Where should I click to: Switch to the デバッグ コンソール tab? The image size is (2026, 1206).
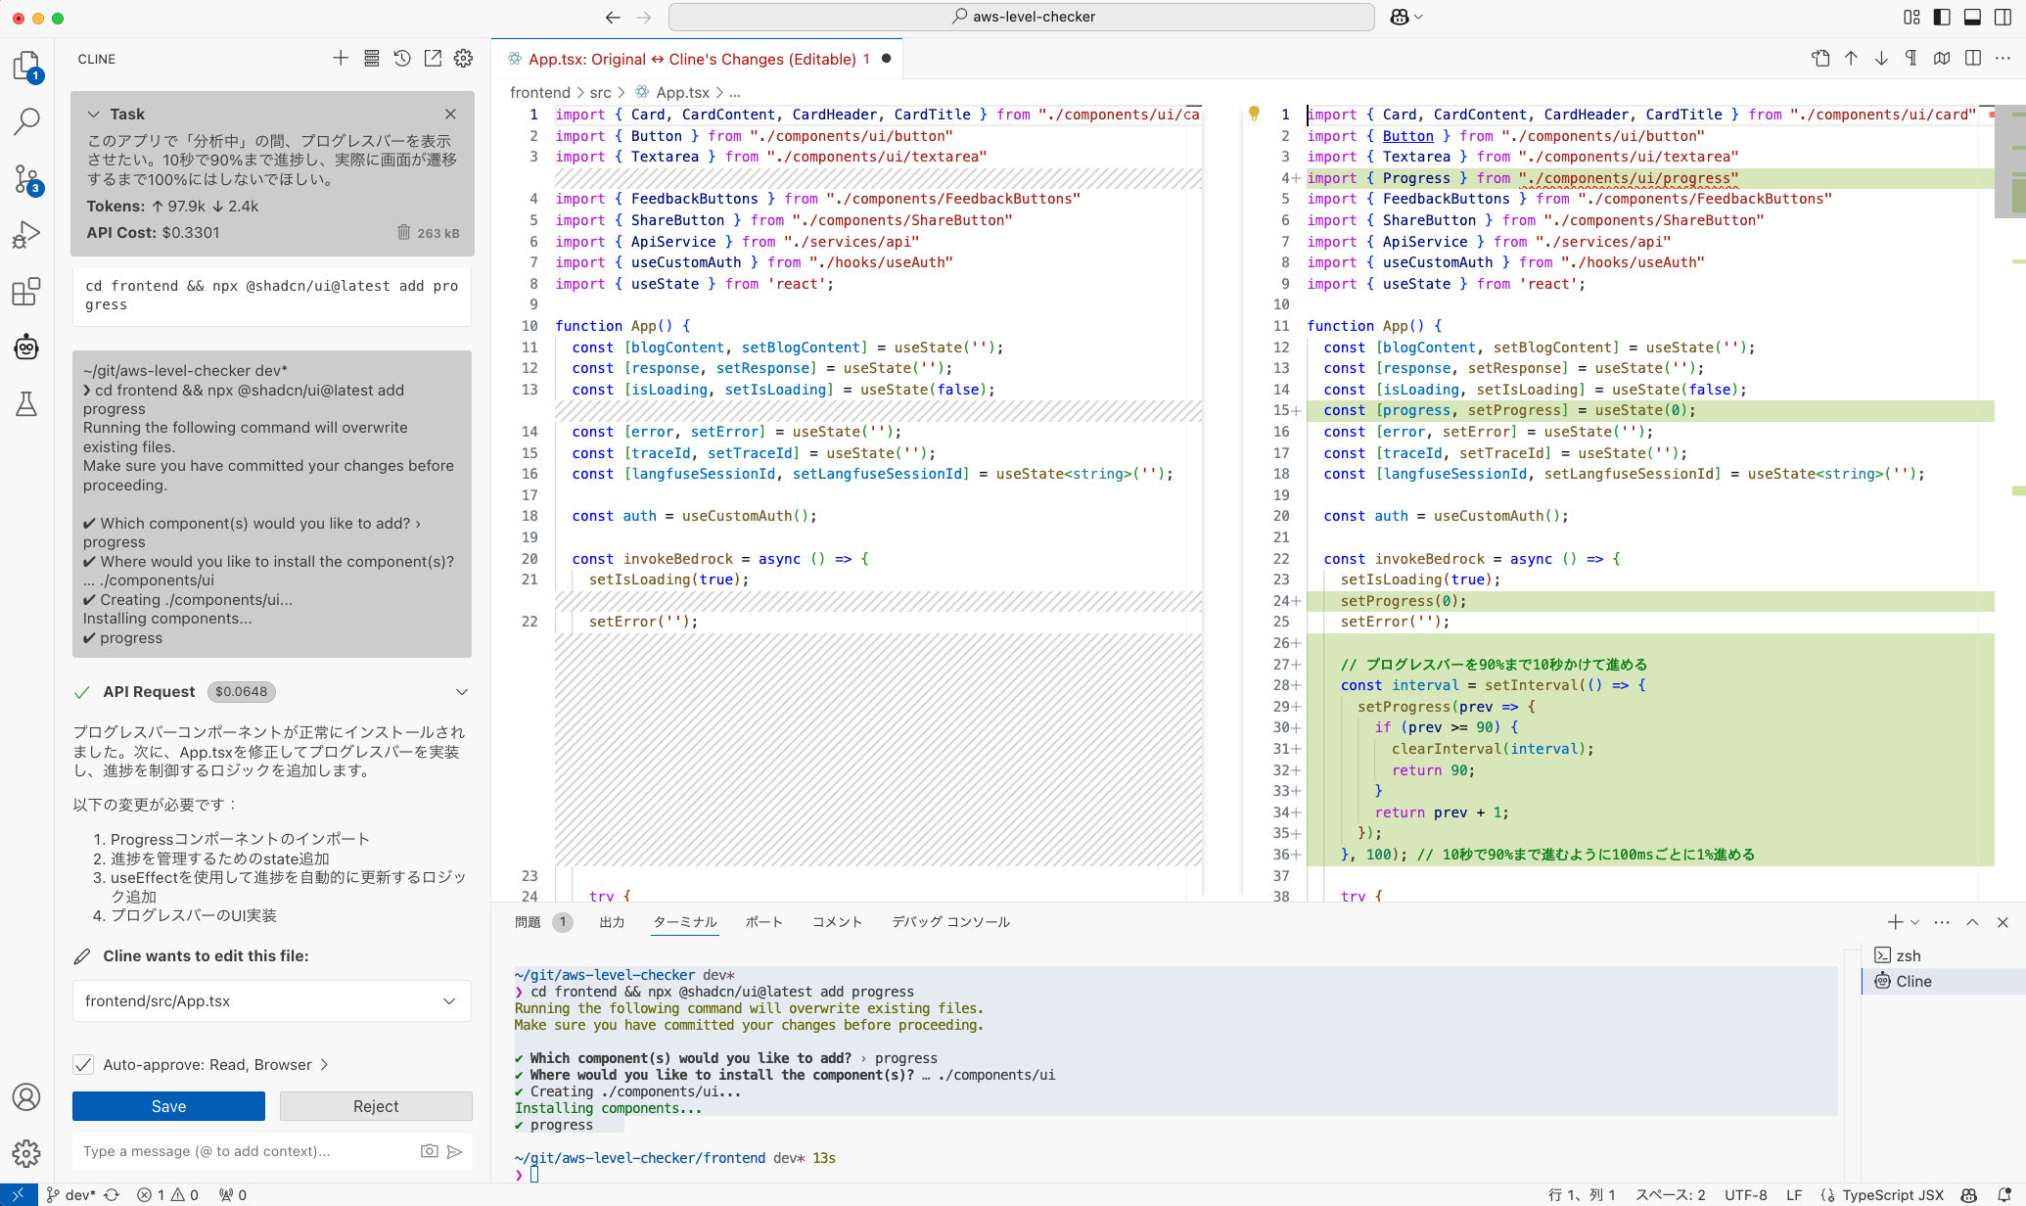click(x=949, y=922)
